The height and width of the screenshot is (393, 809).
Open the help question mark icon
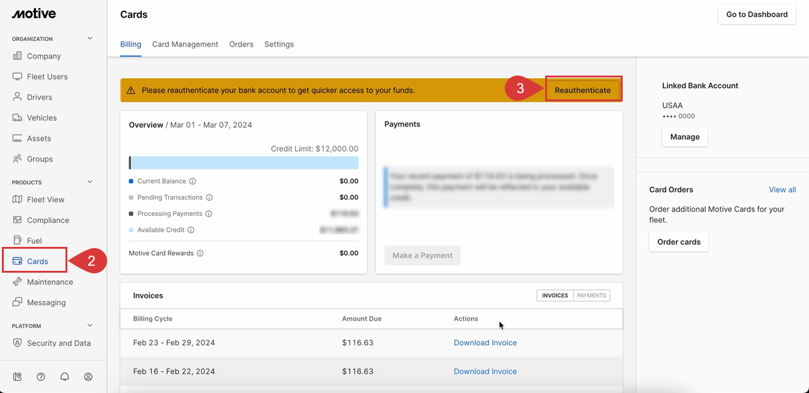41,377
